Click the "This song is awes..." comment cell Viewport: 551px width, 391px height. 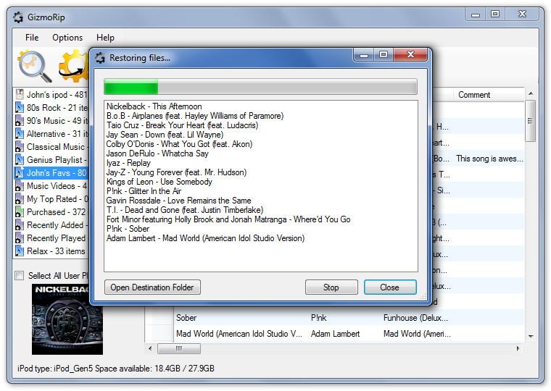(489, 159)
